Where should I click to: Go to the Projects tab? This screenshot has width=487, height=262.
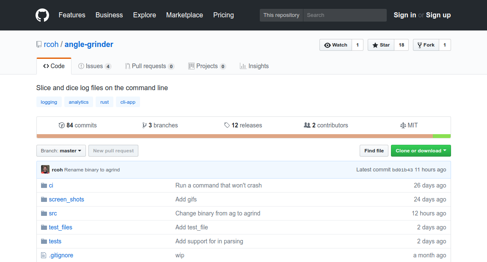pyautogui.click(x=207, y=66)
